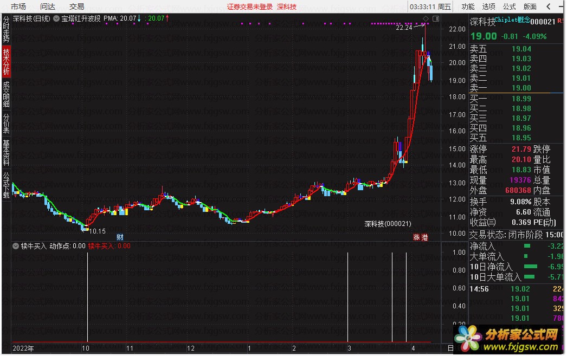Click the 10.15 low price label
The image size is (567, 356).
click(x=97, y=231)
